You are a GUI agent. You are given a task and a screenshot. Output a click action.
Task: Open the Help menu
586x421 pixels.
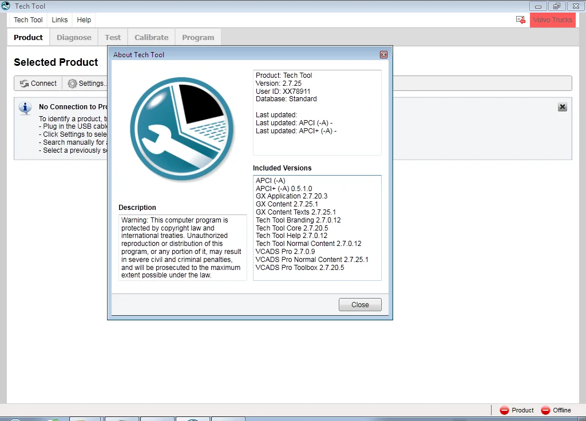[x=84, y=20]
